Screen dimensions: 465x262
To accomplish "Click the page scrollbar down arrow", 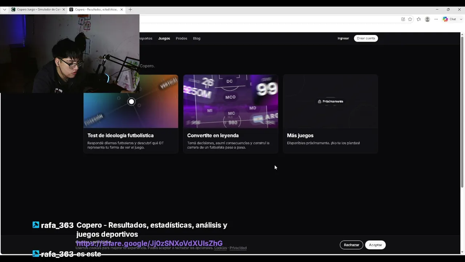I will [462, 252].
